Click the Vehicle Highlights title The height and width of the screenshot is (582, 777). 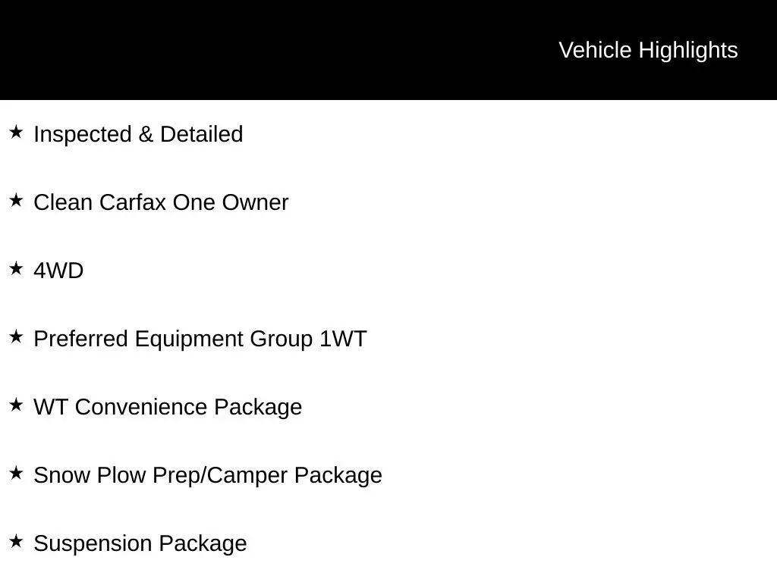pyautogui.click(x=648, y=50)
